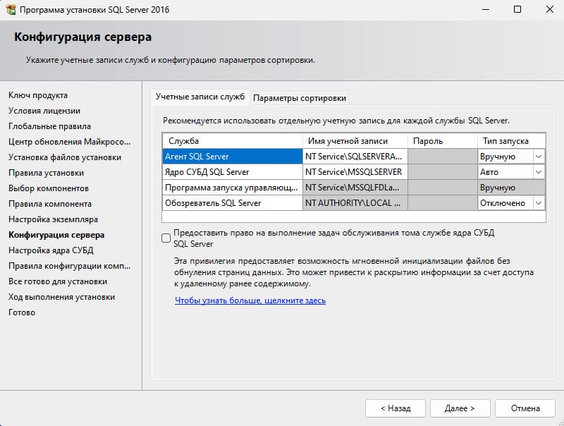Click account name NT Service\SQLSERVERA... cell
Screen dimensions: 564x426
coord(355,157)
